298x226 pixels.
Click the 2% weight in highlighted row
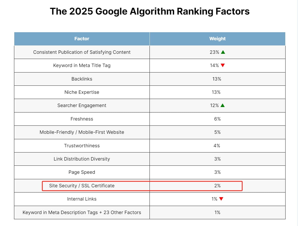pos(217,186)
